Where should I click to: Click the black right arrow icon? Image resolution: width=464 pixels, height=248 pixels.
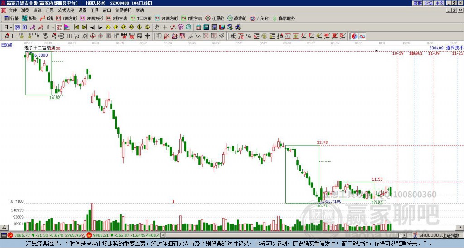pyautogui.click(x=100, y=28)
